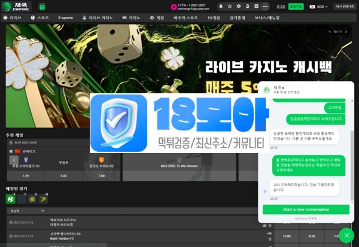Select odds 15.00 in upcoming matches
Image resolution: width=359 pixels, height=247 pixels.
pos(287,236)
